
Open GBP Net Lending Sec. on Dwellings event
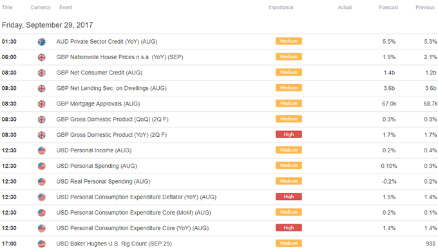coord(111,88)
